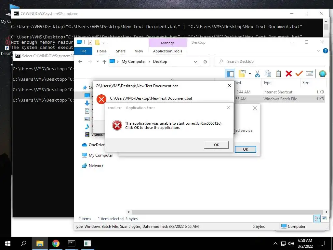
Task: Open the File tab in Explorer
Action: coord(83,51)
